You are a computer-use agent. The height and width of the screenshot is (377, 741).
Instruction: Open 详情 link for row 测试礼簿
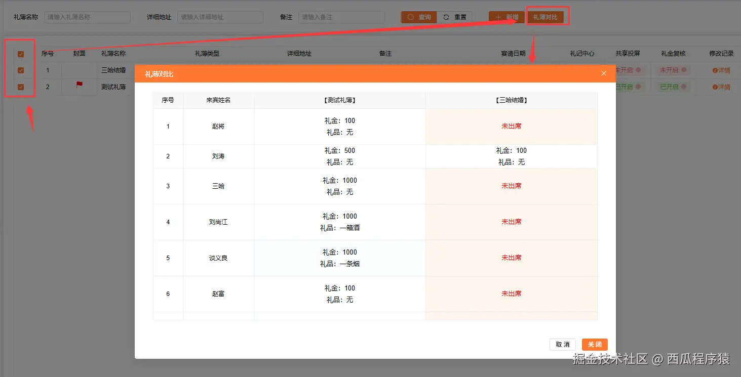[721, 87]
